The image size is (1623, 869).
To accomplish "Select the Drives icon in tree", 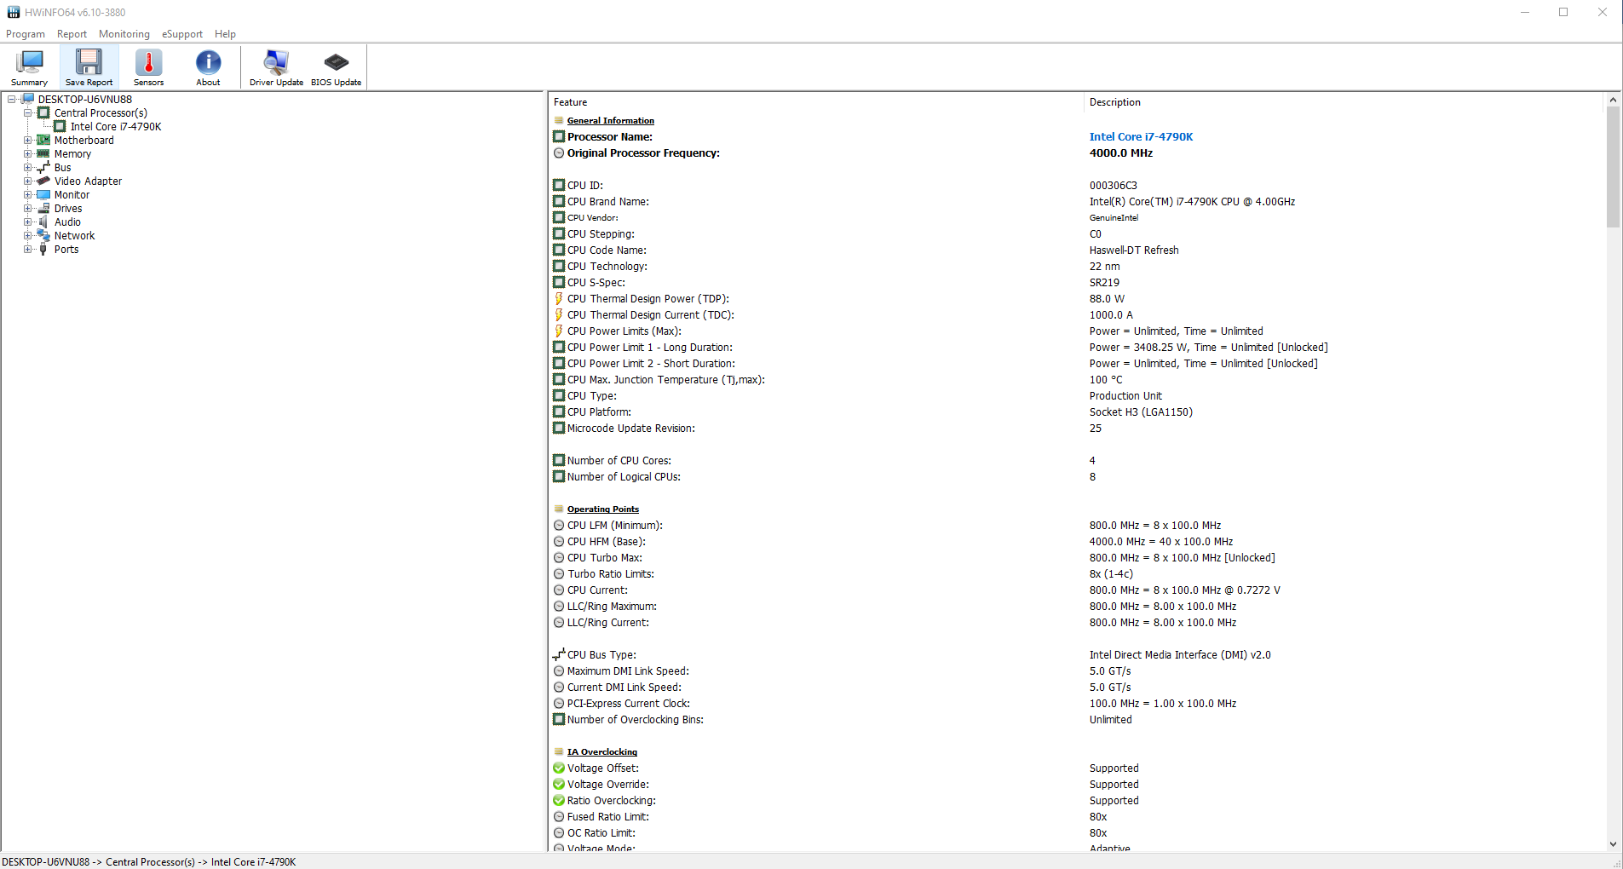I will tap(43, 209).
